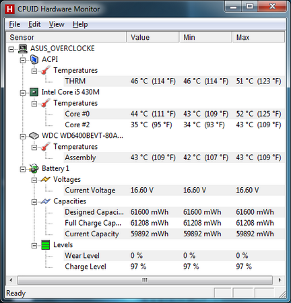Screen dimensions: 291x303
Task: Click the Intel Core i5 430M label
Action: (x=71, y=92)
